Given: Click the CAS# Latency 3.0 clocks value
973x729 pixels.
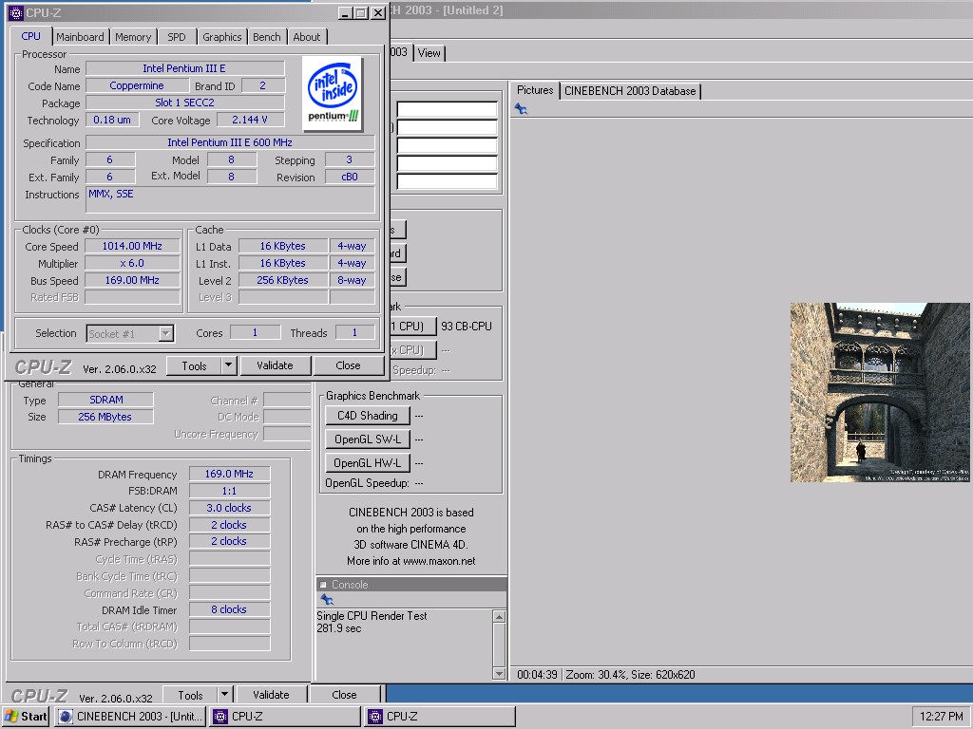Looking at the screenshot, I should 229,508.
